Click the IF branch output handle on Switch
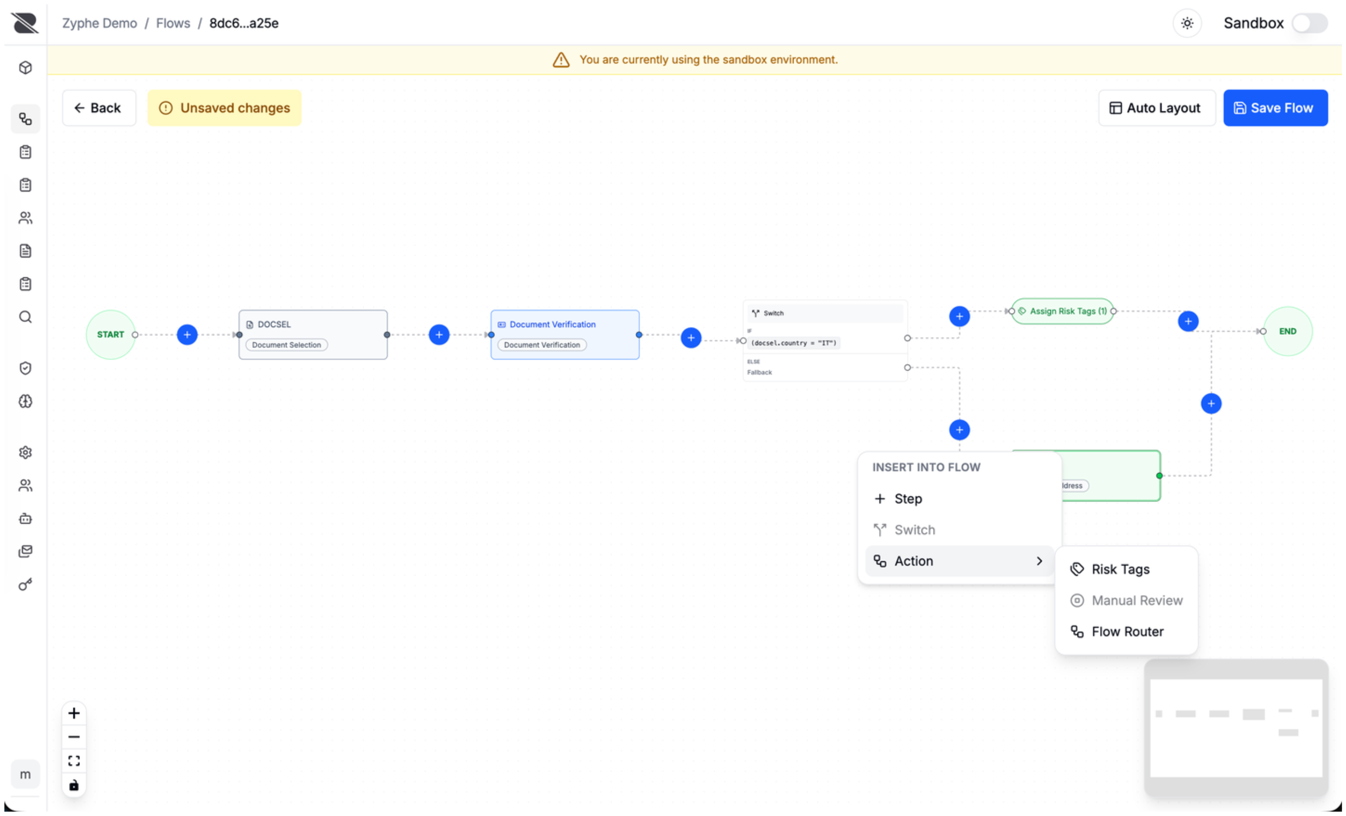Image resolution: width=1346 pixels, height=816 pixels. pos(907,338)
